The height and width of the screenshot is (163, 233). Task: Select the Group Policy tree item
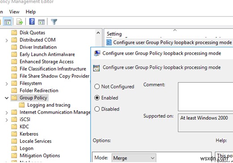(33, 98)
